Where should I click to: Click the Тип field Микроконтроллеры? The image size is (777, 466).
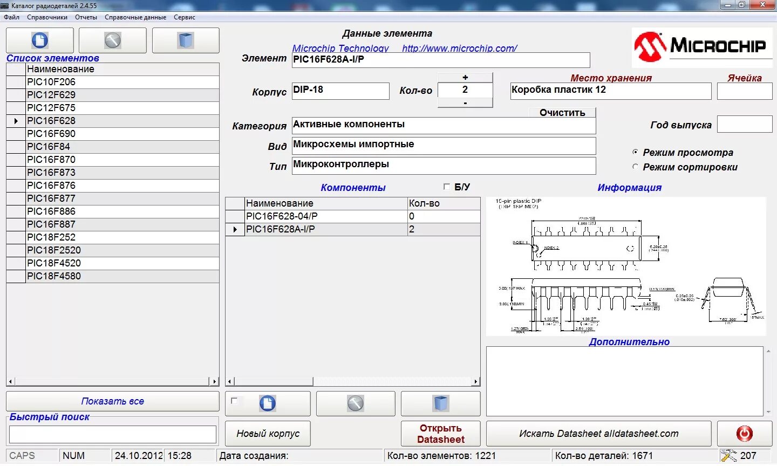(x=444, y=166)
